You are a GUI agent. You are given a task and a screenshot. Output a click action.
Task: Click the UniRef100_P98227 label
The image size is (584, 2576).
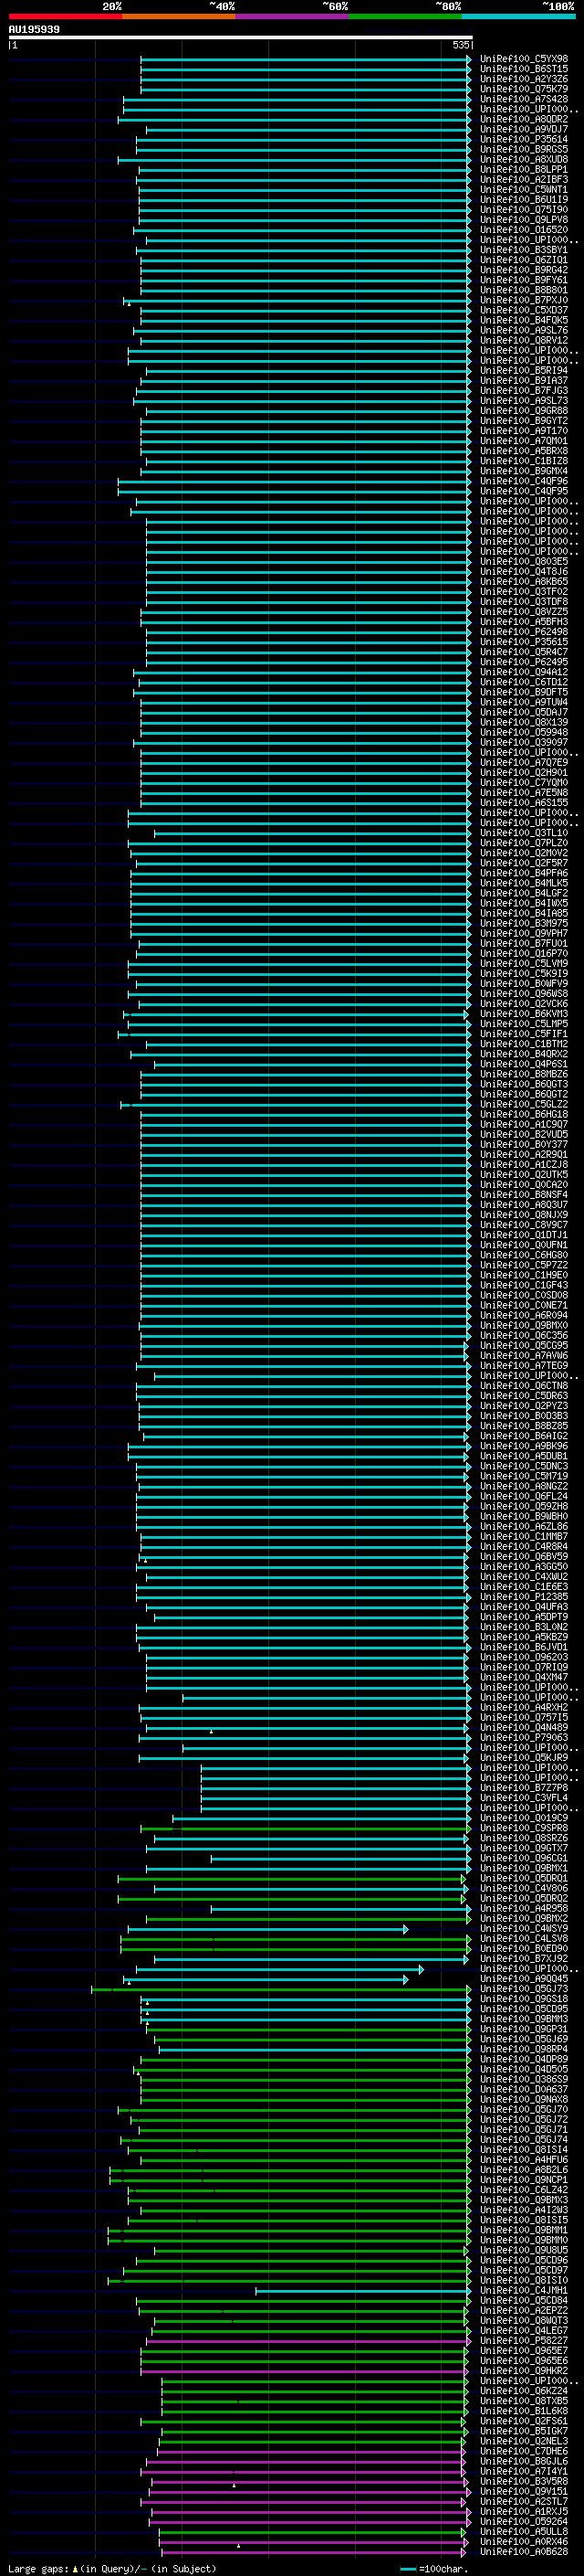click(524, 2341)
